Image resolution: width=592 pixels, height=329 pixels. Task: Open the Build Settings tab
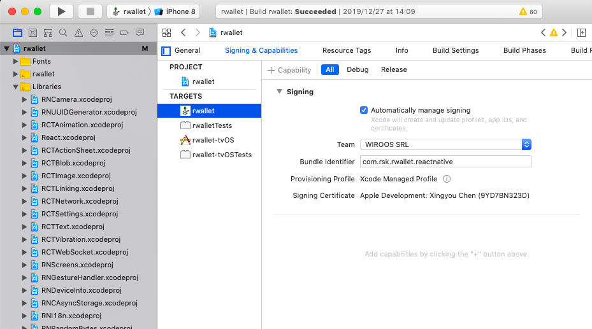[x=456, y=50]
